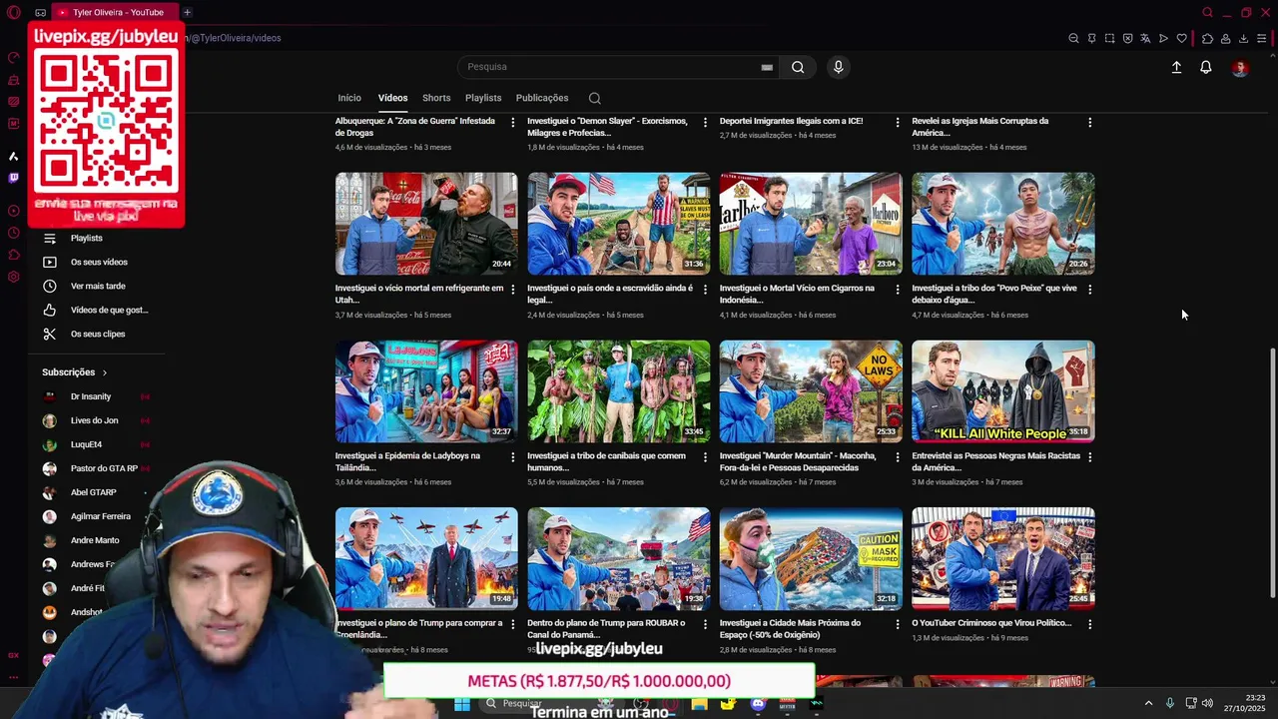
Task: Open the downloads icon in the toolbar
Action: click(x=1243, y=38)
